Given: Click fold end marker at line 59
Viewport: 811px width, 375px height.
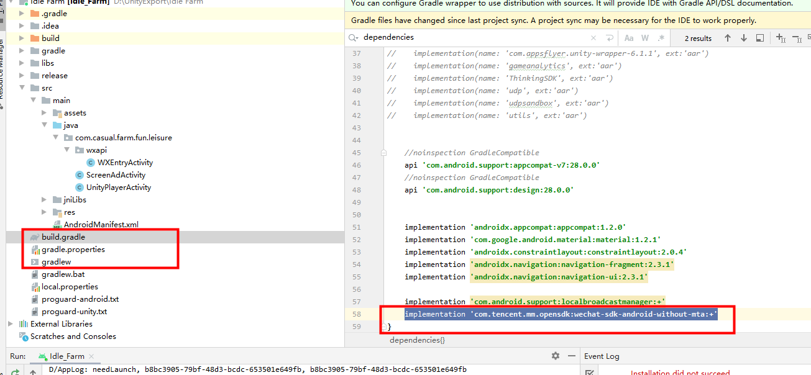Looking at the screenshot, I should 385,325.
